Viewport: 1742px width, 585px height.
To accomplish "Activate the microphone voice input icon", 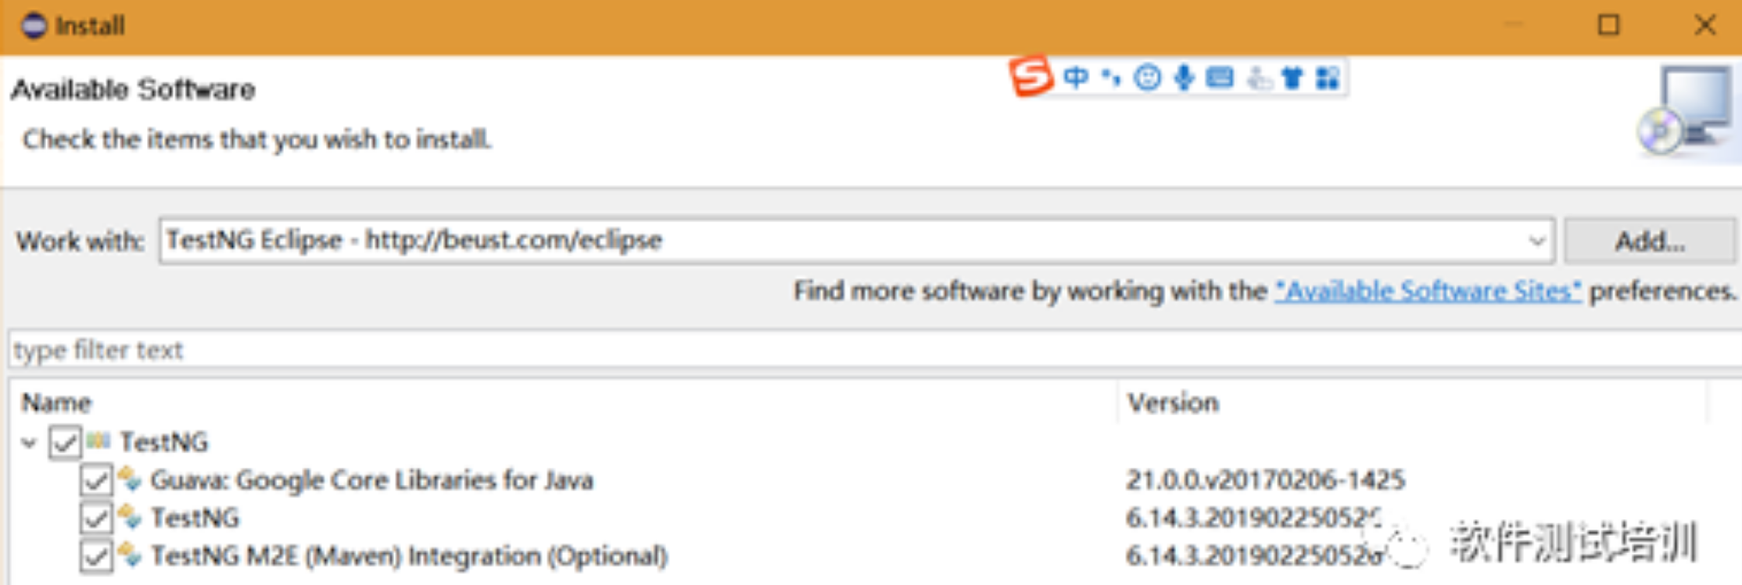I will 1184,77.
